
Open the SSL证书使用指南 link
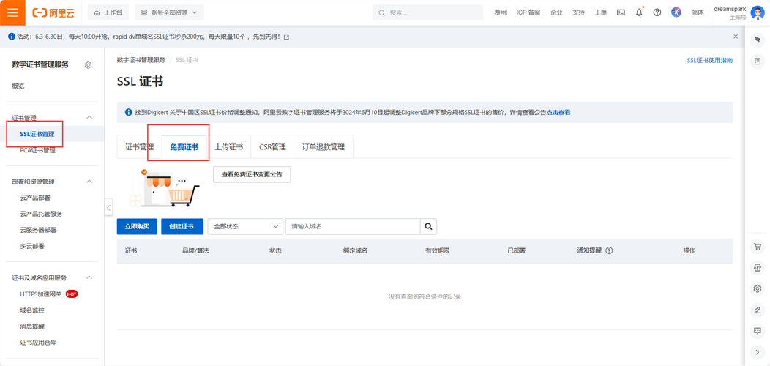coord(709,61)
